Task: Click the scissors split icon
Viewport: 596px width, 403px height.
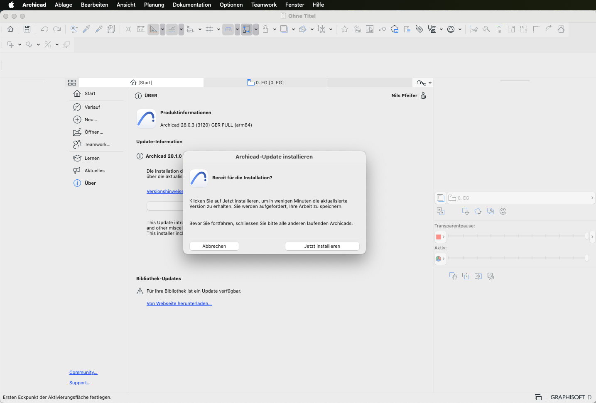Action: [x=474, y=29]
